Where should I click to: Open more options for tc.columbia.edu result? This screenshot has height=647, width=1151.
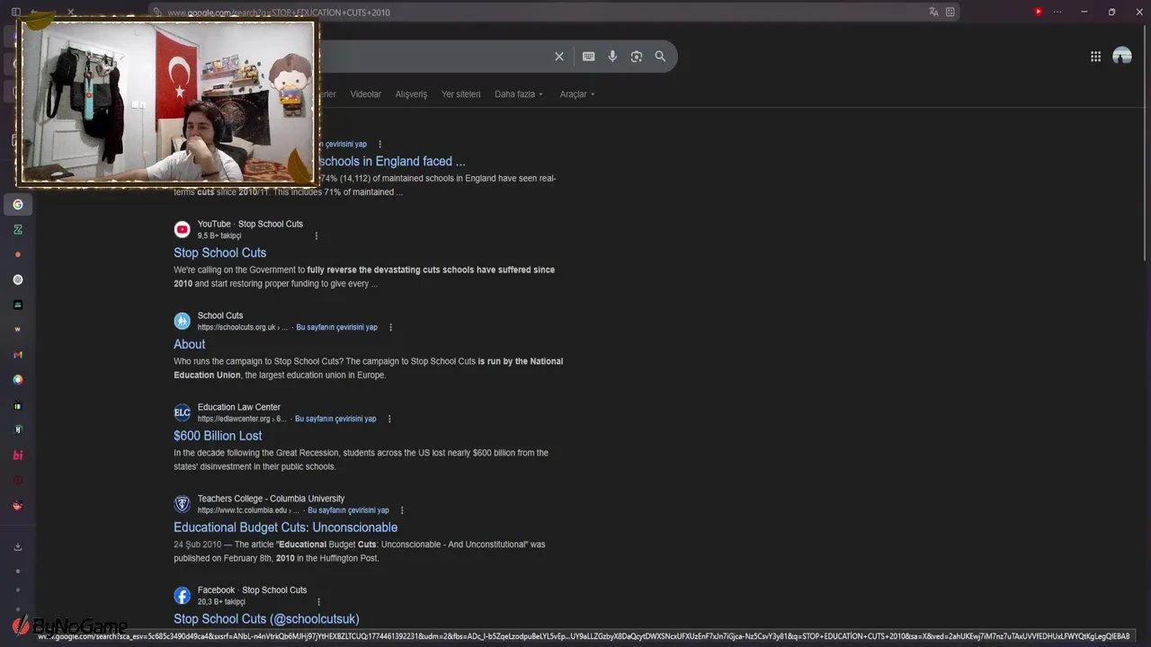point(402,510)
